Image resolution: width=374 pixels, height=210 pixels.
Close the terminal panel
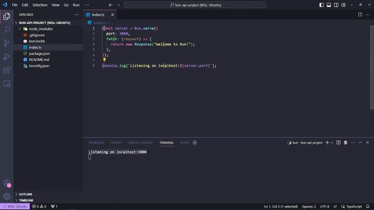[x=368, y=142]
